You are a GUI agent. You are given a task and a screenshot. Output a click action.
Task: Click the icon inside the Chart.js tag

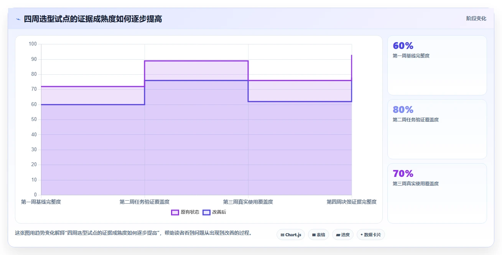coord(282,235)
